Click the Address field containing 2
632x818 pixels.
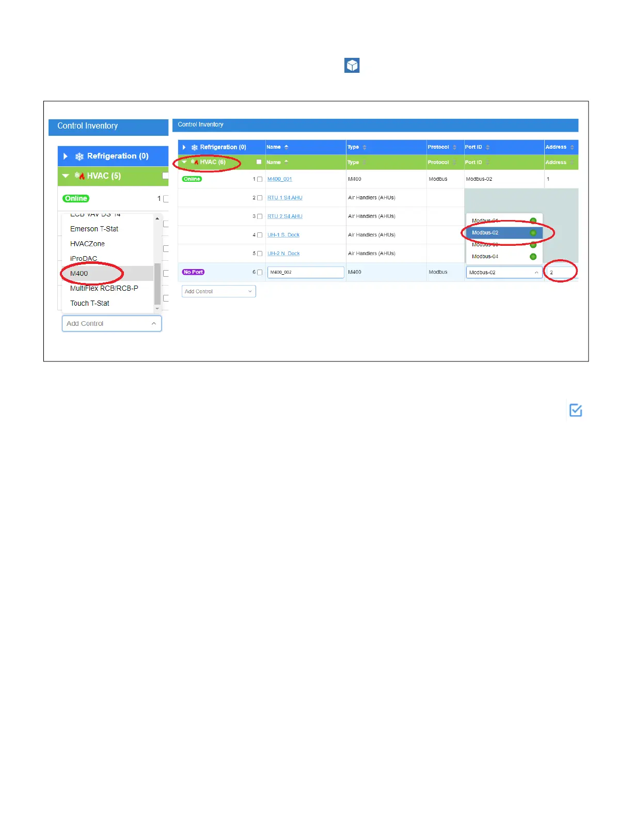coord(562,272)
